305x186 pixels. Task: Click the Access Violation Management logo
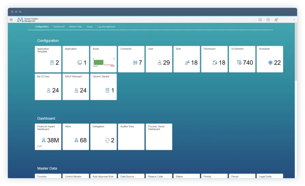20,20
